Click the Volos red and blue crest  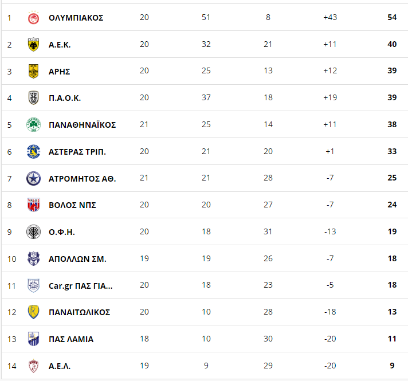(34, 205)
